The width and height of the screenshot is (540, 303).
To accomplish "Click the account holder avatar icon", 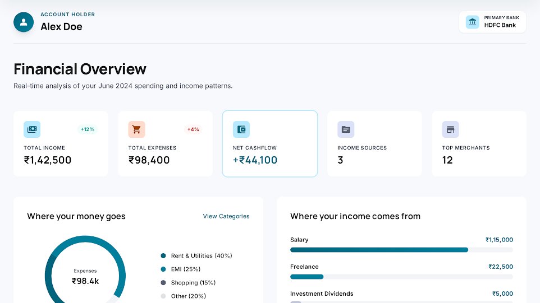I will pos(24,22).
